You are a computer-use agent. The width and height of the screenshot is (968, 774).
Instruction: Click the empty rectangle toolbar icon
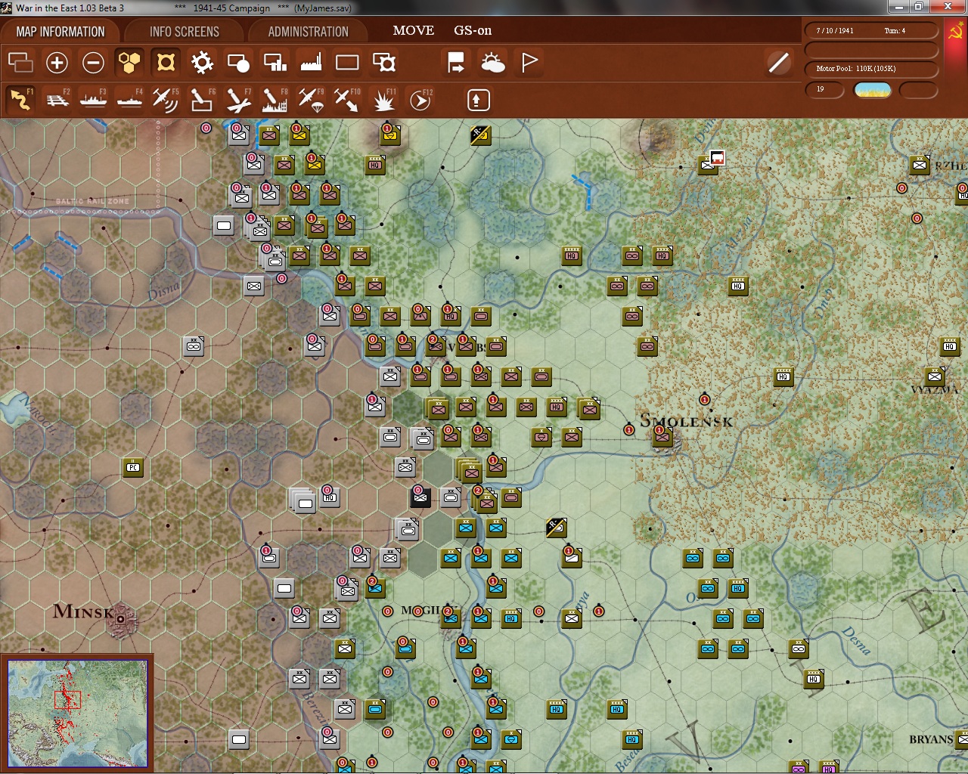coord(347,62)
